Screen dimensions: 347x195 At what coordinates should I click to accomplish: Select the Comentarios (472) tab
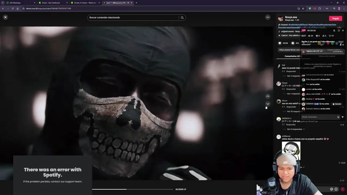pos(293,56)
